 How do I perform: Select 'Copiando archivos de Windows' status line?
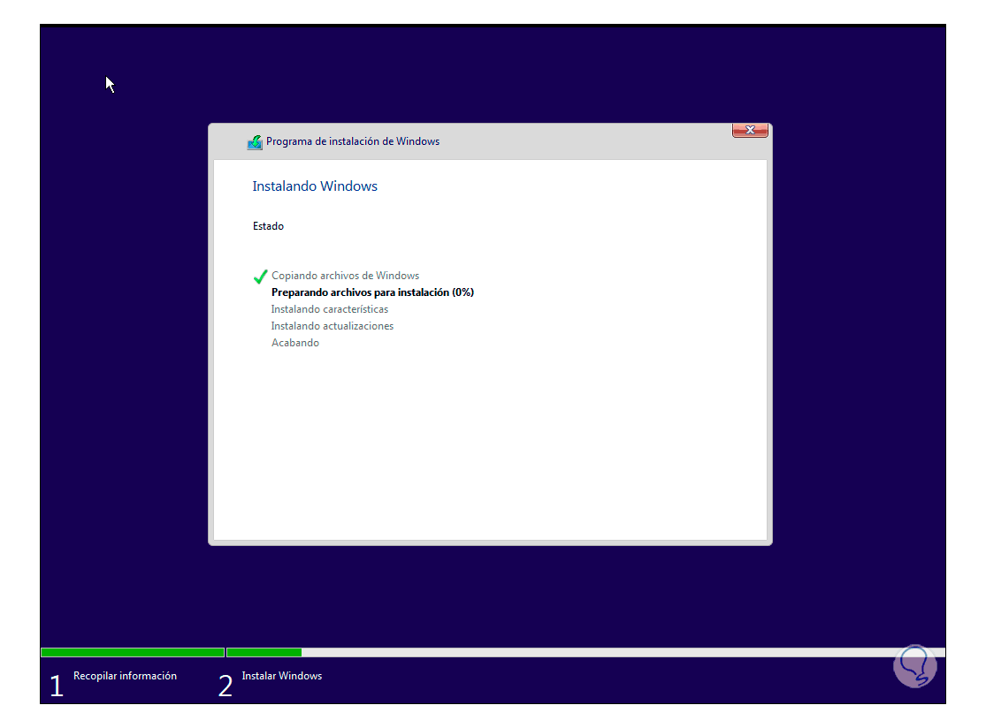coord(345,276)
